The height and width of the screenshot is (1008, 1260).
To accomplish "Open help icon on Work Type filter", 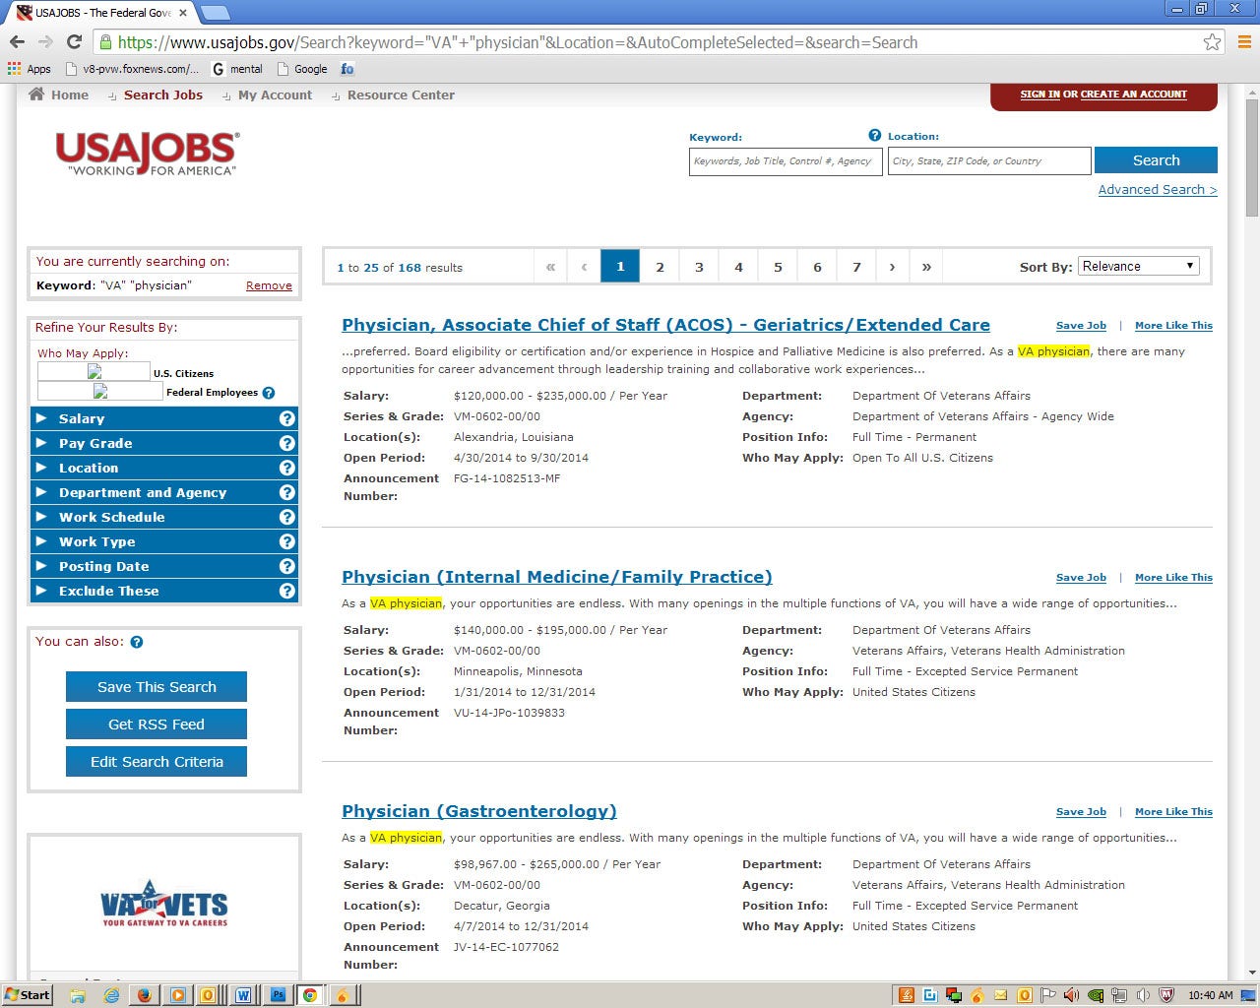I will [x=287, y=541].
